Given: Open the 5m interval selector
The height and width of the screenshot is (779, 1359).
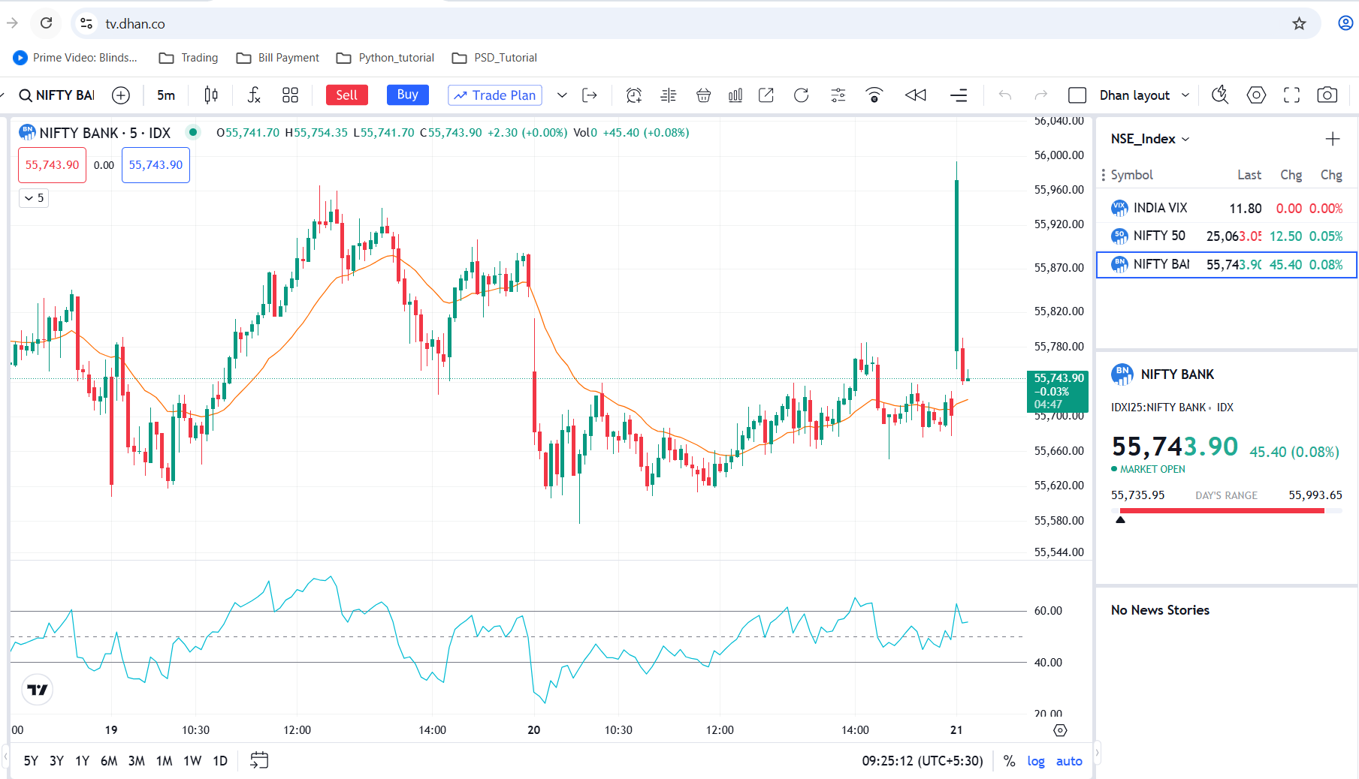Looking at the screenshot, I should 166,95.
